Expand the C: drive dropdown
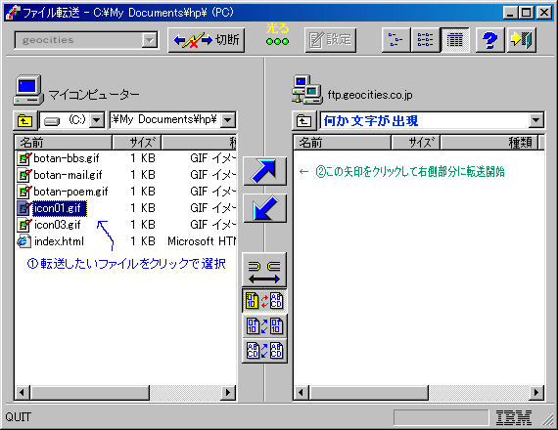558x430 pixels. 97,120
